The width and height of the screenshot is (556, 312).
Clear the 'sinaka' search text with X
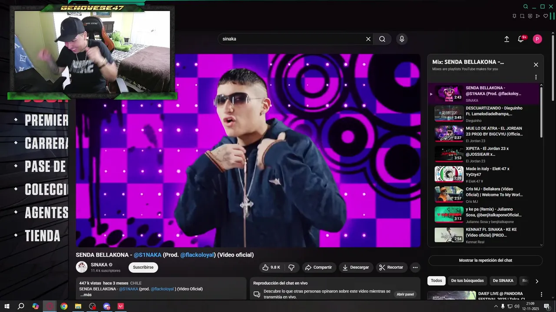tap(368, 39)
